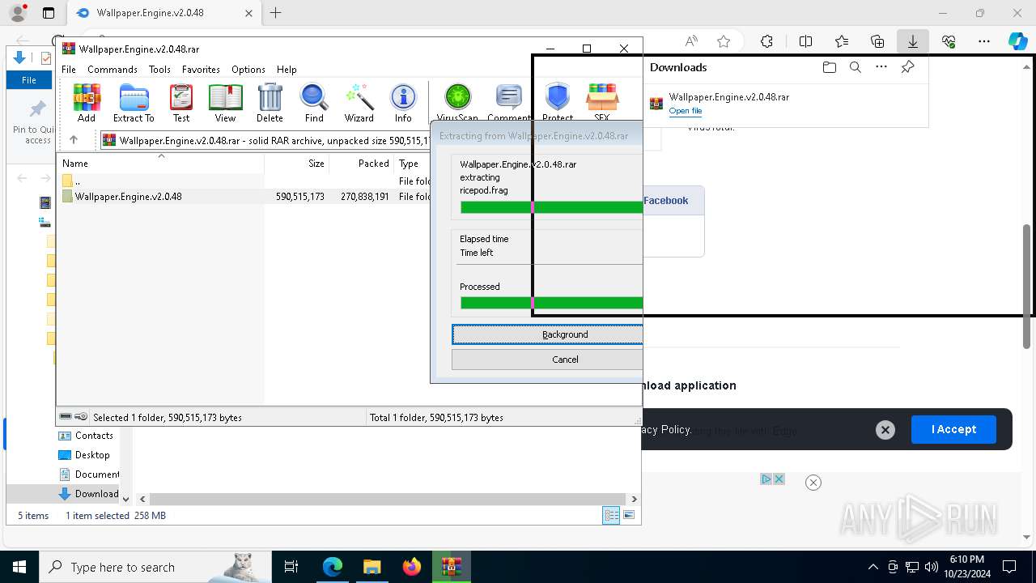Open WinRAR Tools menu

point(159,70)
